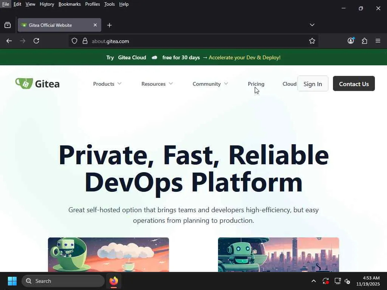
Task: Reload the page with the refresh icon
Action: click(x=36, y=41)
